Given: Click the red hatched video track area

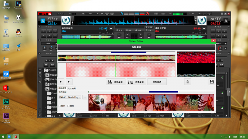Looking at the screenshot, I should [121, 69].
